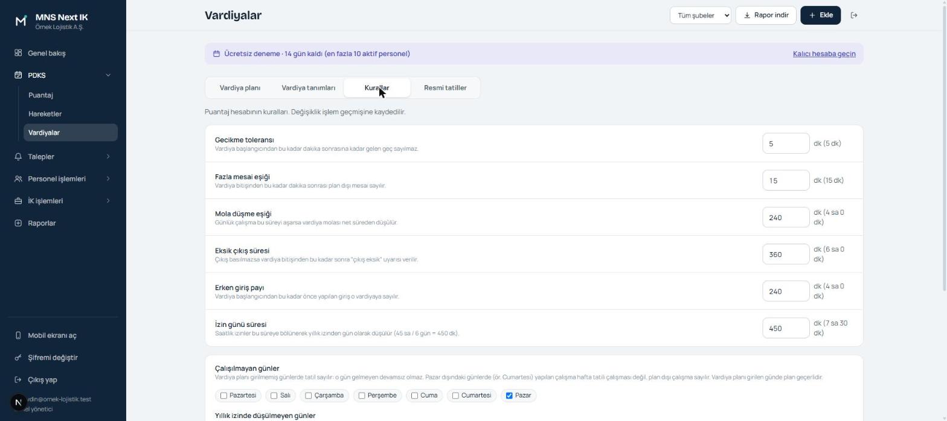Check the Cumartesi day checkbox

coord(455,396)
